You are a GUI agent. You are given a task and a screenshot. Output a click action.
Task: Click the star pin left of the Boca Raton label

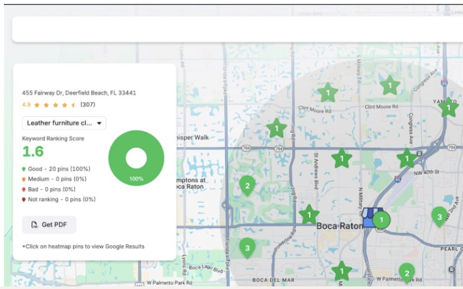309,215
